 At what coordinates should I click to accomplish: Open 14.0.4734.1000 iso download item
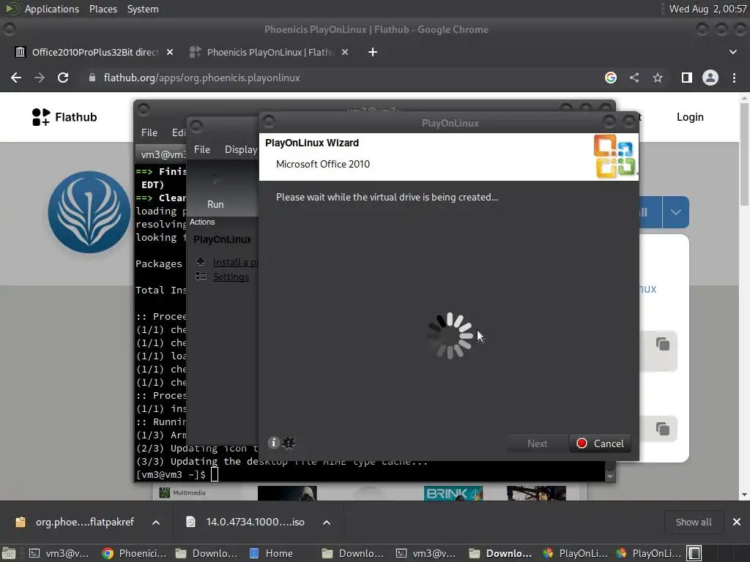(246, 522)
